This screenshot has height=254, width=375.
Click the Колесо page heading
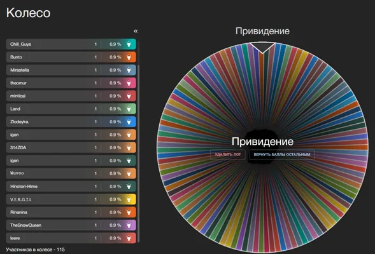tap(28, 13)
